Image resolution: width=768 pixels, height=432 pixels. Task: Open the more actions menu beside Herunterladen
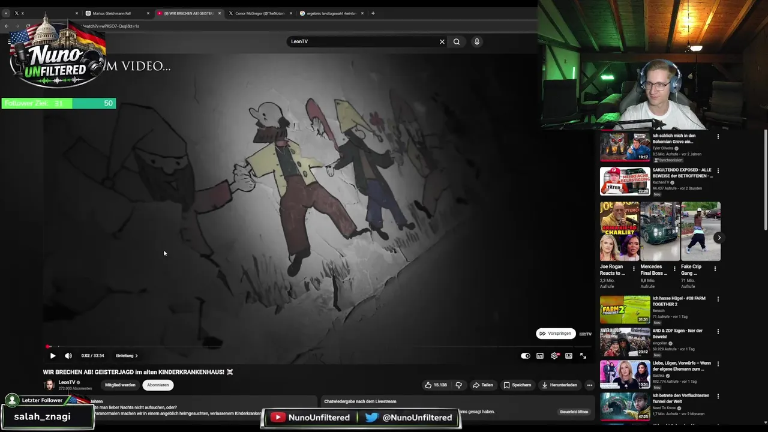pyautogui.click(x=589, y=385)
